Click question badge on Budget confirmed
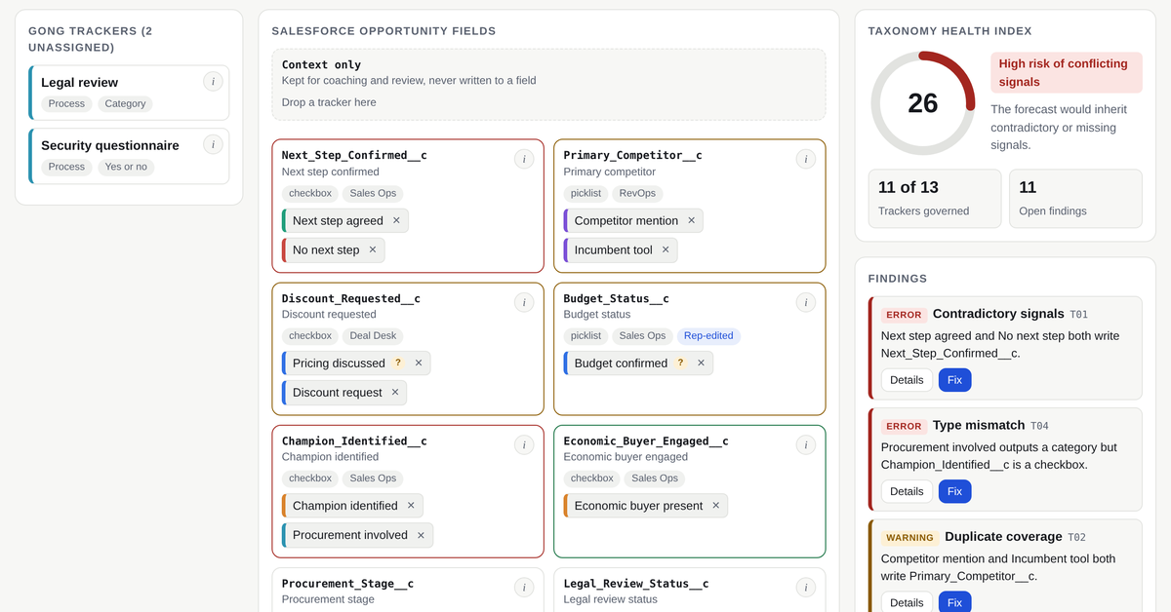Screen dimensions: 1171x612 pyautogui.click(x=680, y=363)
